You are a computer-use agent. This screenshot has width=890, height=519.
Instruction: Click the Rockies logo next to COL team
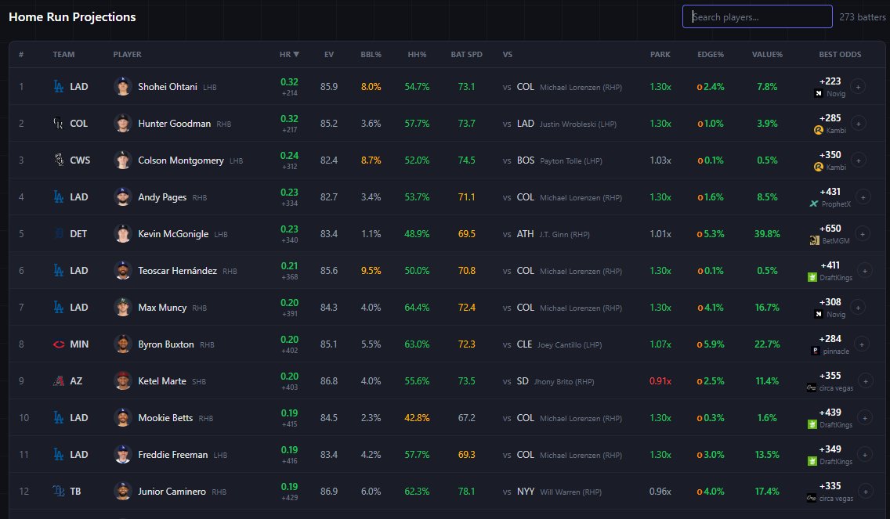pyautogui.click(x=59, y=123)
